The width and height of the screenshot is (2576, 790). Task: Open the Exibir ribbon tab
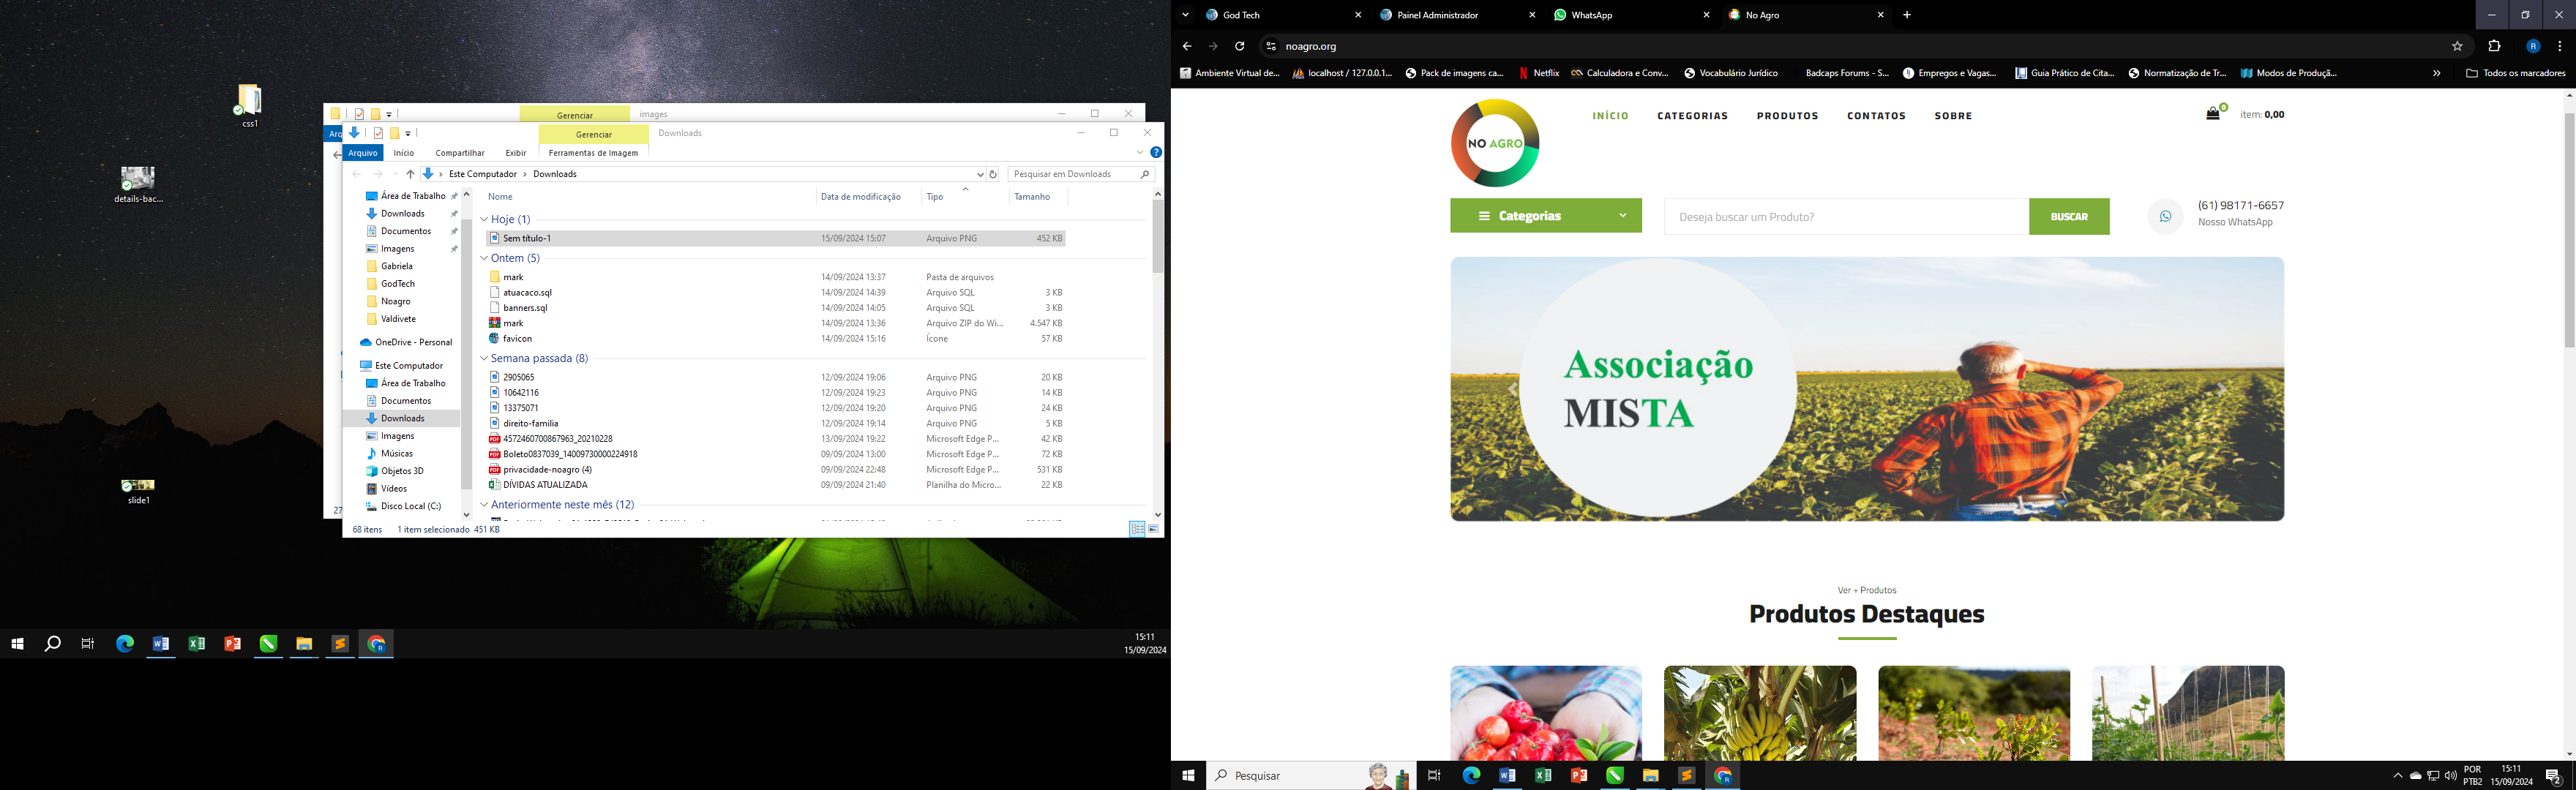click(516, 153)
